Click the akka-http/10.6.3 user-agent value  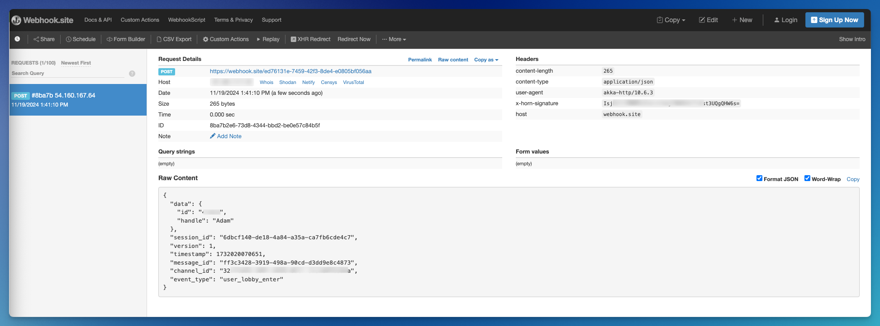(x=628, y=93)
